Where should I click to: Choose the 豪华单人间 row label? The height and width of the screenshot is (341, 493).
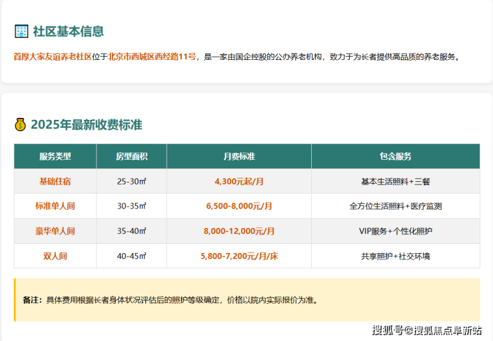[x=55, y=231]
